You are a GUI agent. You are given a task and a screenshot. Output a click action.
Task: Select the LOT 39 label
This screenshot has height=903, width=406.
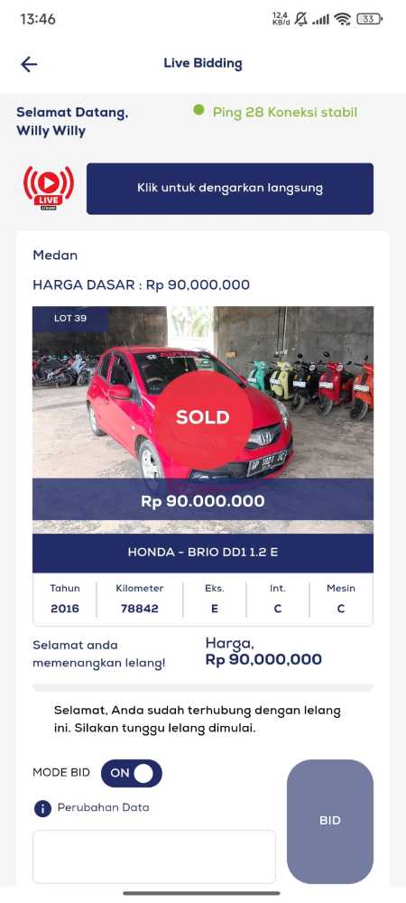point(70,318)
